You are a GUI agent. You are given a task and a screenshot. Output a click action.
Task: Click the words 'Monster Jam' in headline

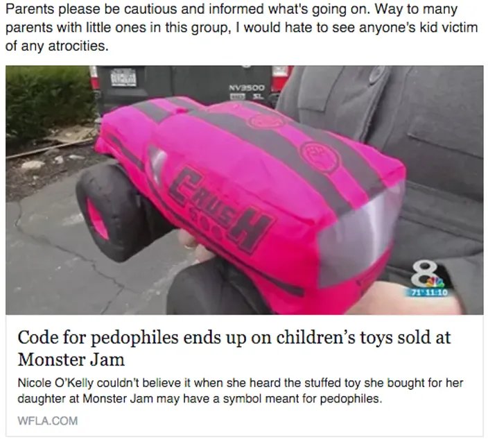tap(71, 359)
